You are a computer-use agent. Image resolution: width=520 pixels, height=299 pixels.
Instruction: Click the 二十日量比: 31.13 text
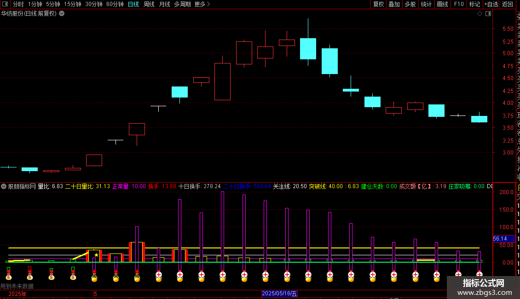tap(87, 186)
